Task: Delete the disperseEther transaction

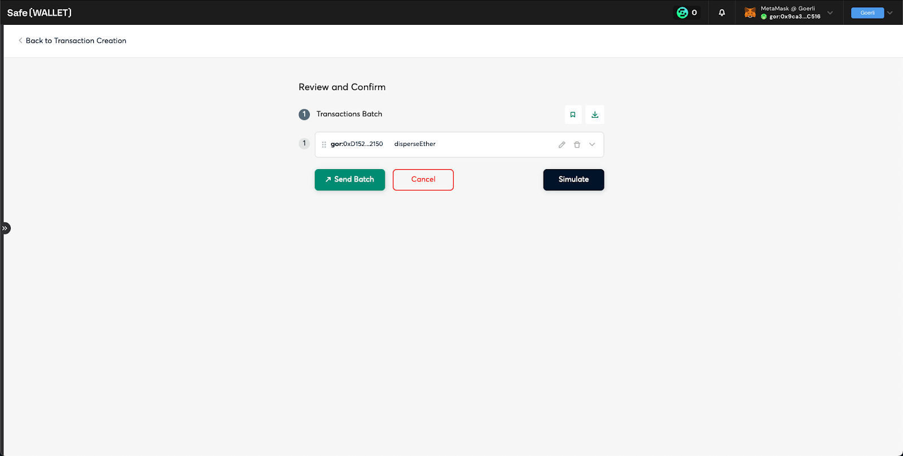Action: pos(577,144)
